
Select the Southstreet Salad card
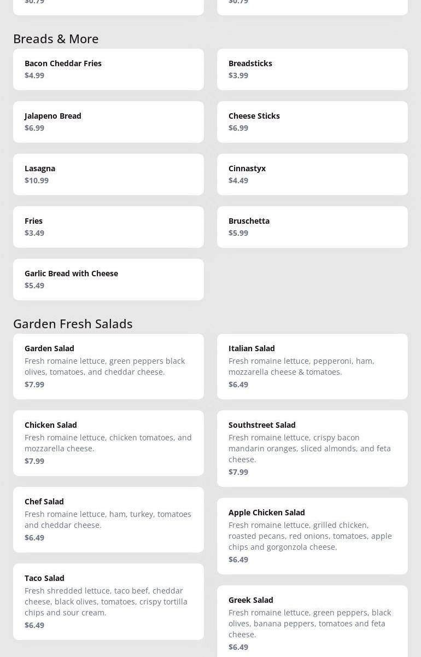tap(312, 449)
